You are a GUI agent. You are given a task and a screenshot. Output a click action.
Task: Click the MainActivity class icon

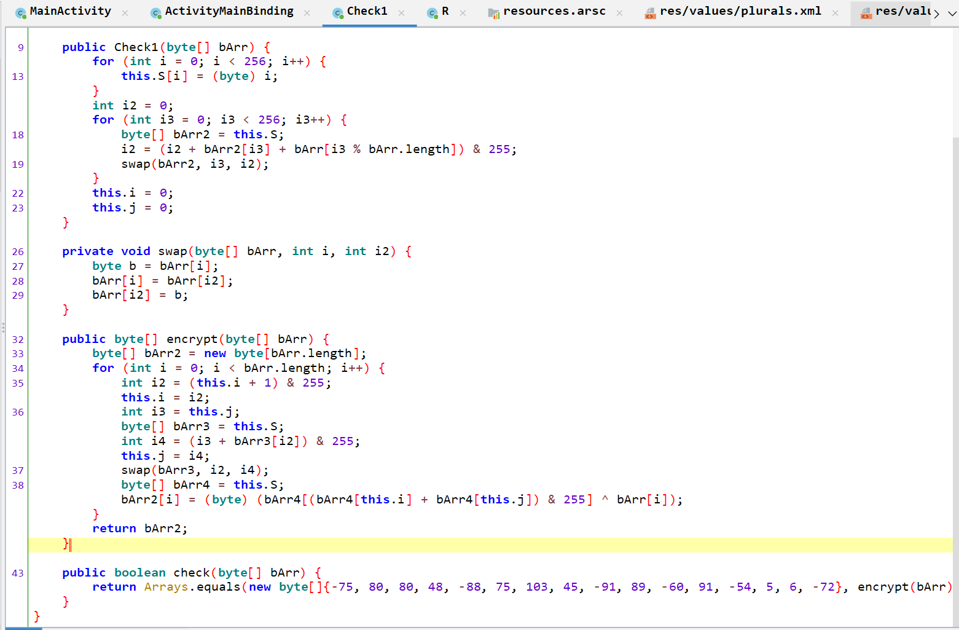[21, 13]
